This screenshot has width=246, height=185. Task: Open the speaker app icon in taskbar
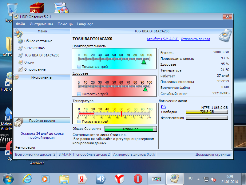coord(101,179)
